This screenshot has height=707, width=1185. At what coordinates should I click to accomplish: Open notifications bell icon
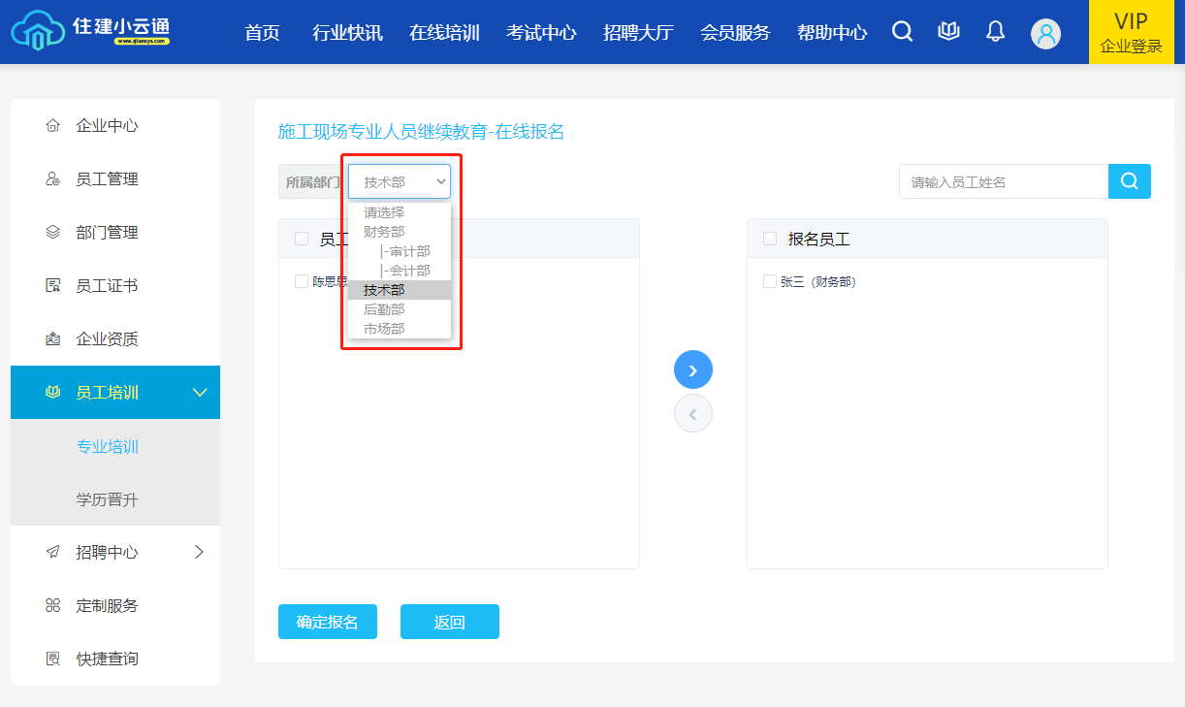(995, 32)
